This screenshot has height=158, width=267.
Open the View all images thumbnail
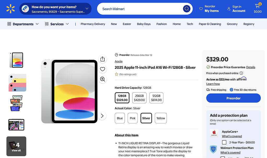click(16, 146)
